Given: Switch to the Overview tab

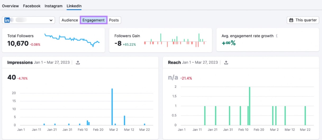Looking at the screenshot, I should [10, 6].
